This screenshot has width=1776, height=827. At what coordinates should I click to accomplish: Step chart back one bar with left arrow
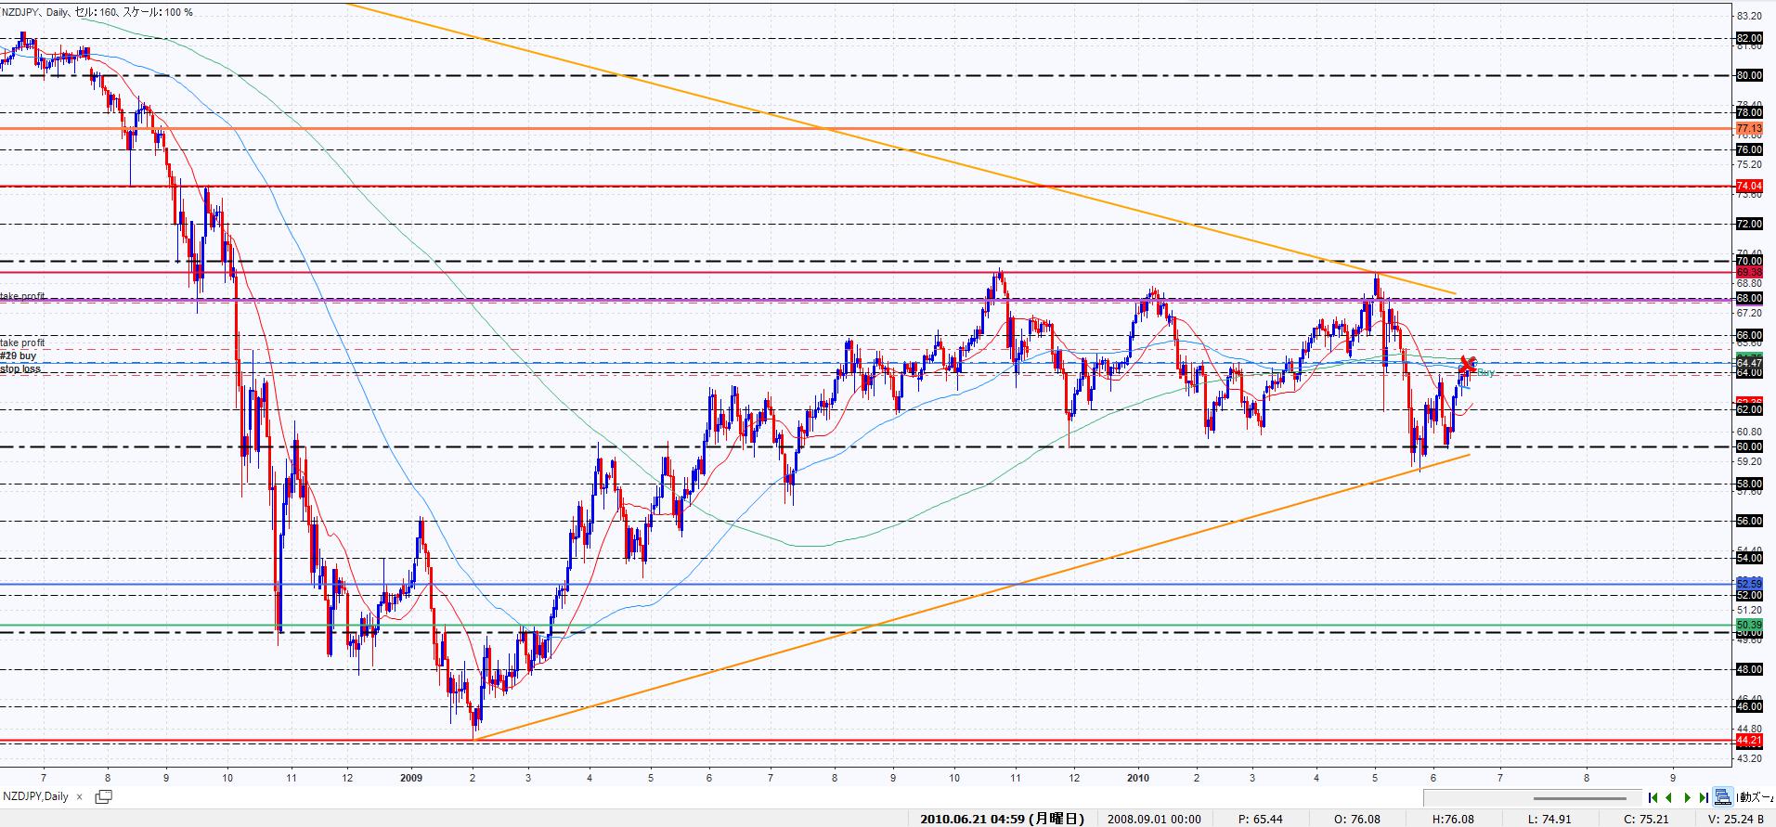coord(1669,797)
